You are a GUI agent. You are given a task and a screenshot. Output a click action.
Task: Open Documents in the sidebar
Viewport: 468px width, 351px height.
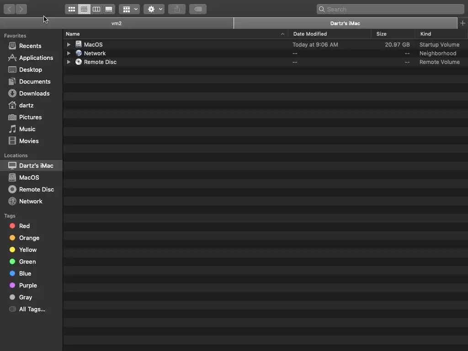tap(32, 81)
